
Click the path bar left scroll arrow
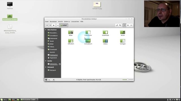pyautogui.click(x=58, y=25)
